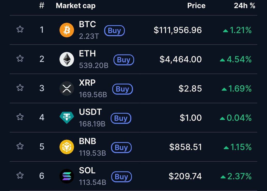Image resolution: width=267 pixels, height=191 pixels.
Task: Sort by rank using # header
Action: coord(42,6)
